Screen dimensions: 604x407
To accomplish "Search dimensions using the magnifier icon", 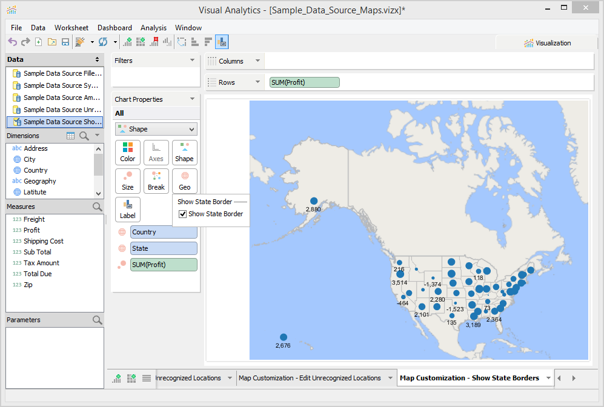I will (x=84, y=136).
